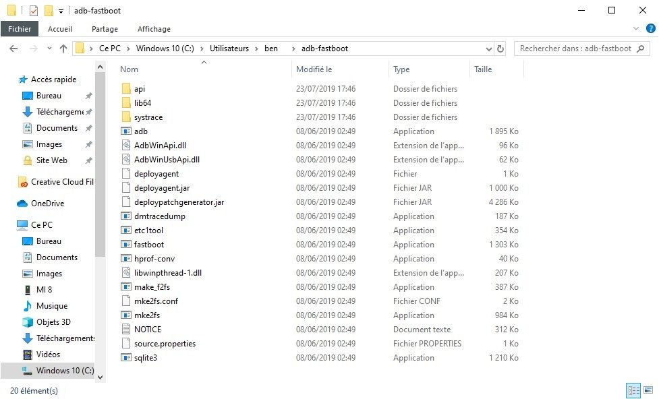Select the deployagent file without extension
Image resolution: width=659 pixels, height=399 pixels.
(156, 173)
